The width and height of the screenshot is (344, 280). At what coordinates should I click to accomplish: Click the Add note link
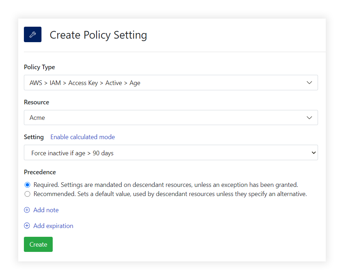point(46,210)
